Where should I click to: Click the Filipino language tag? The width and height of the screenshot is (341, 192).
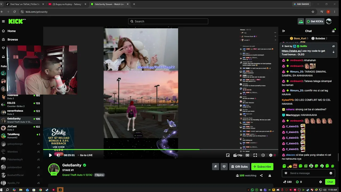point(99,175)
